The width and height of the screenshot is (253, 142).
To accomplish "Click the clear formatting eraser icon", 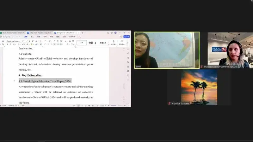I will (x=41, y=41).
